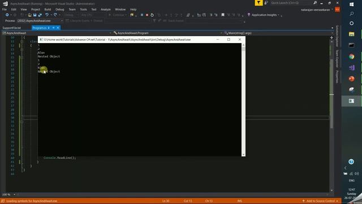Image resolution: width=362 pixels, height=204 pixels.
Task: Open the Test menu
Action: point(94,10)
